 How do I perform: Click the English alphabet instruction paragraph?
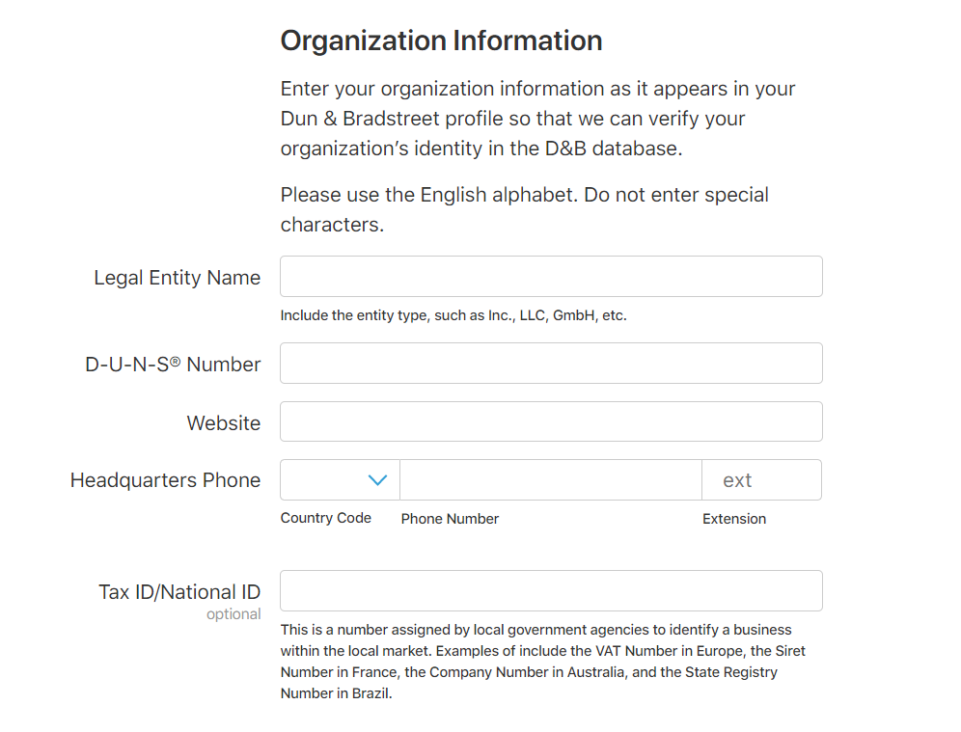pos(525,209)
